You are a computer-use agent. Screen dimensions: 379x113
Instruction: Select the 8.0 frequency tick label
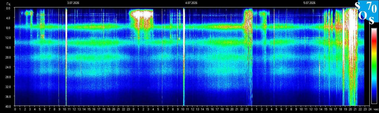point(8,28)
